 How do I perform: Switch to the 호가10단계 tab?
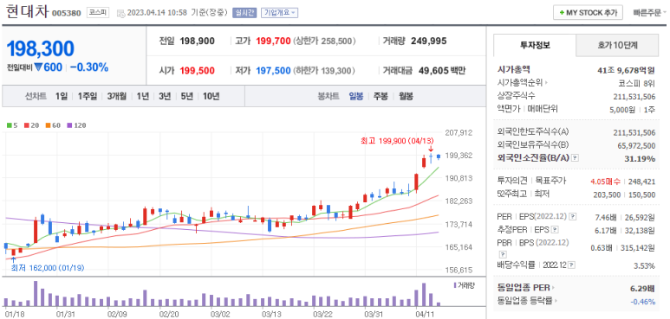617,45
